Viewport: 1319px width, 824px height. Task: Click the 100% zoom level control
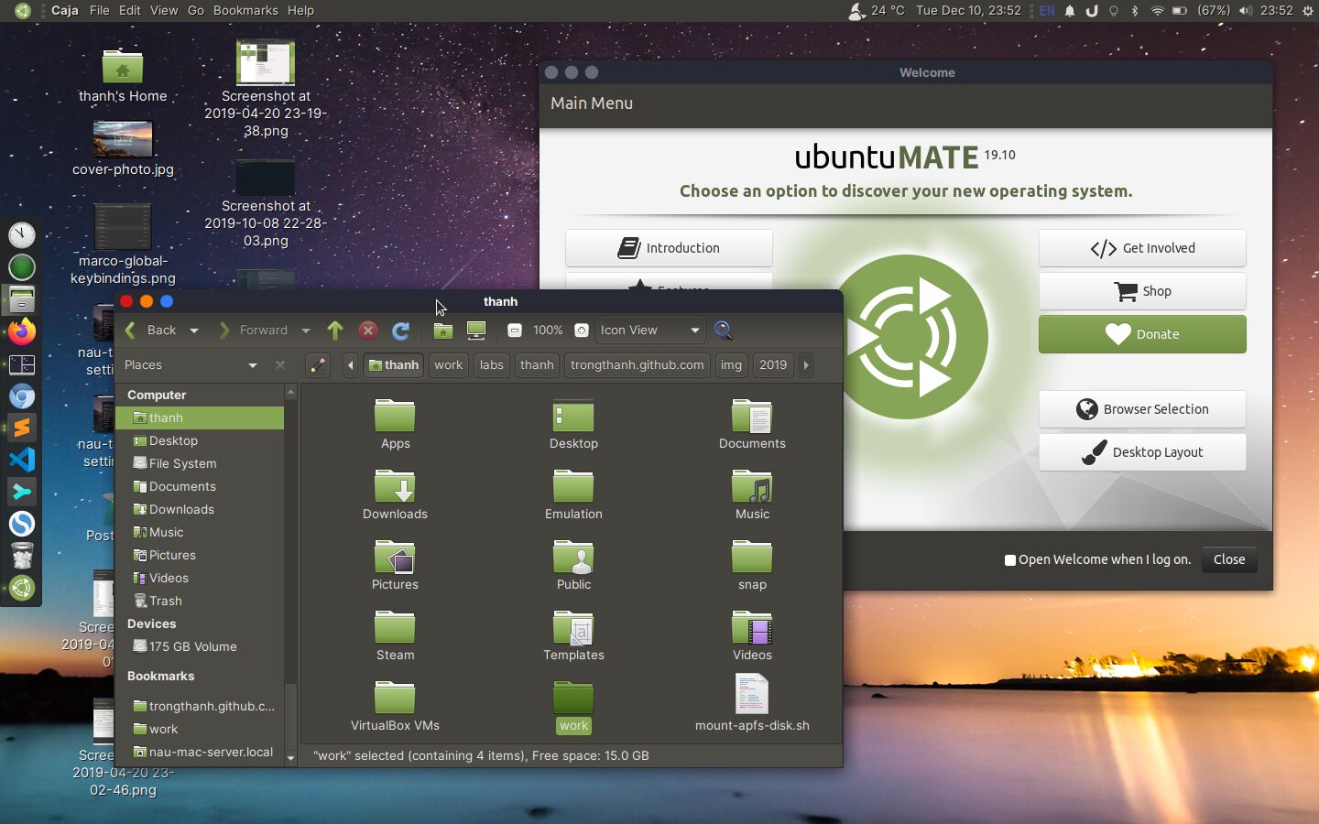click(x=547, y=331)
